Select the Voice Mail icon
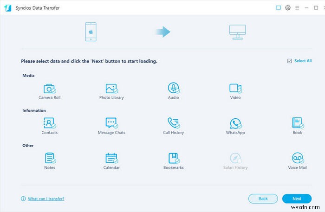Screen dimensions: 325x212 tap(298, 158)
